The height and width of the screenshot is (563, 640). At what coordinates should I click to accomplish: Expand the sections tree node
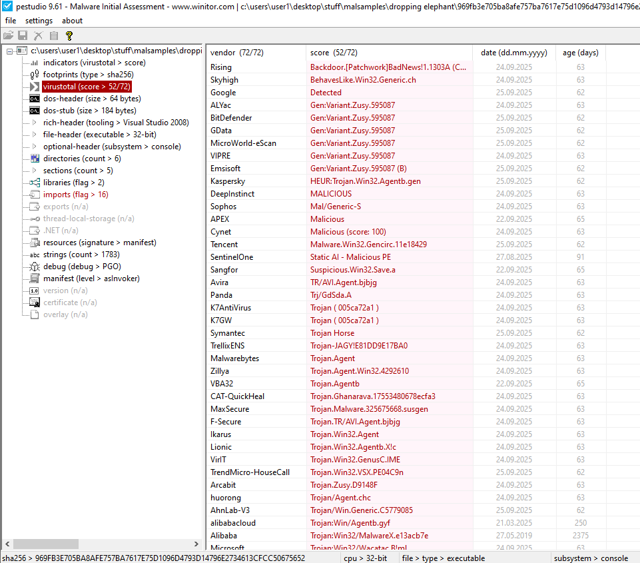[x=35, y=171]
